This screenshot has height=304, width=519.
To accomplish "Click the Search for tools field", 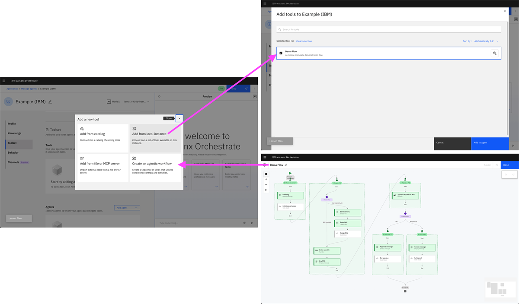I will tap(389, 29).
